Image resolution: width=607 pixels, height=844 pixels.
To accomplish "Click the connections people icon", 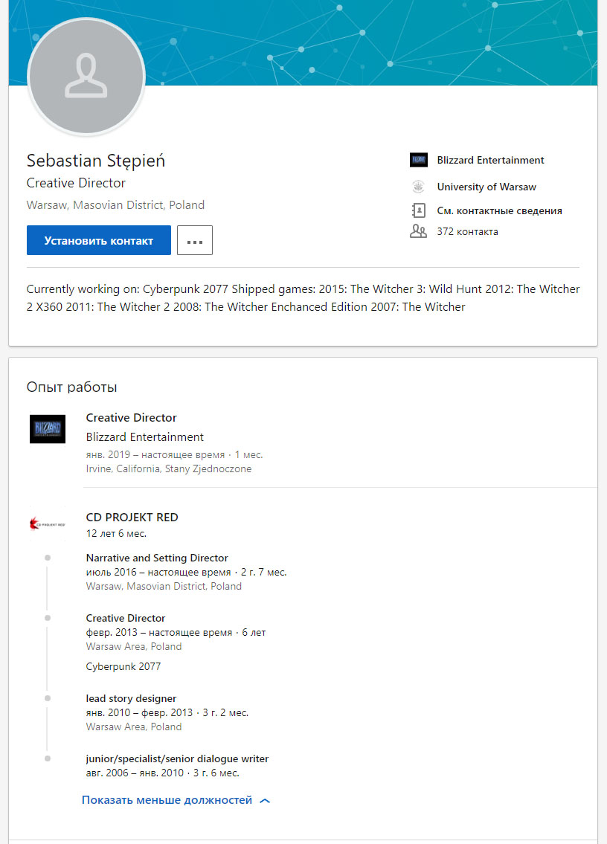I will coord(419,231).
